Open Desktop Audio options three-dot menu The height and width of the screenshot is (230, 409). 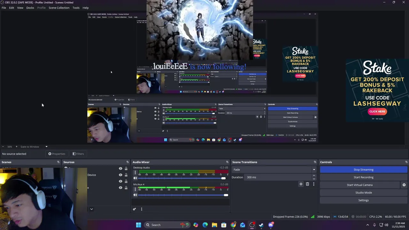(x=135, y=172)
